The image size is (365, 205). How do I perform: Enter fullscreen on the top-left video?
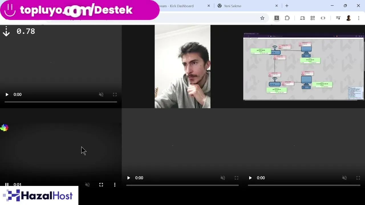[x=115, y=95]
